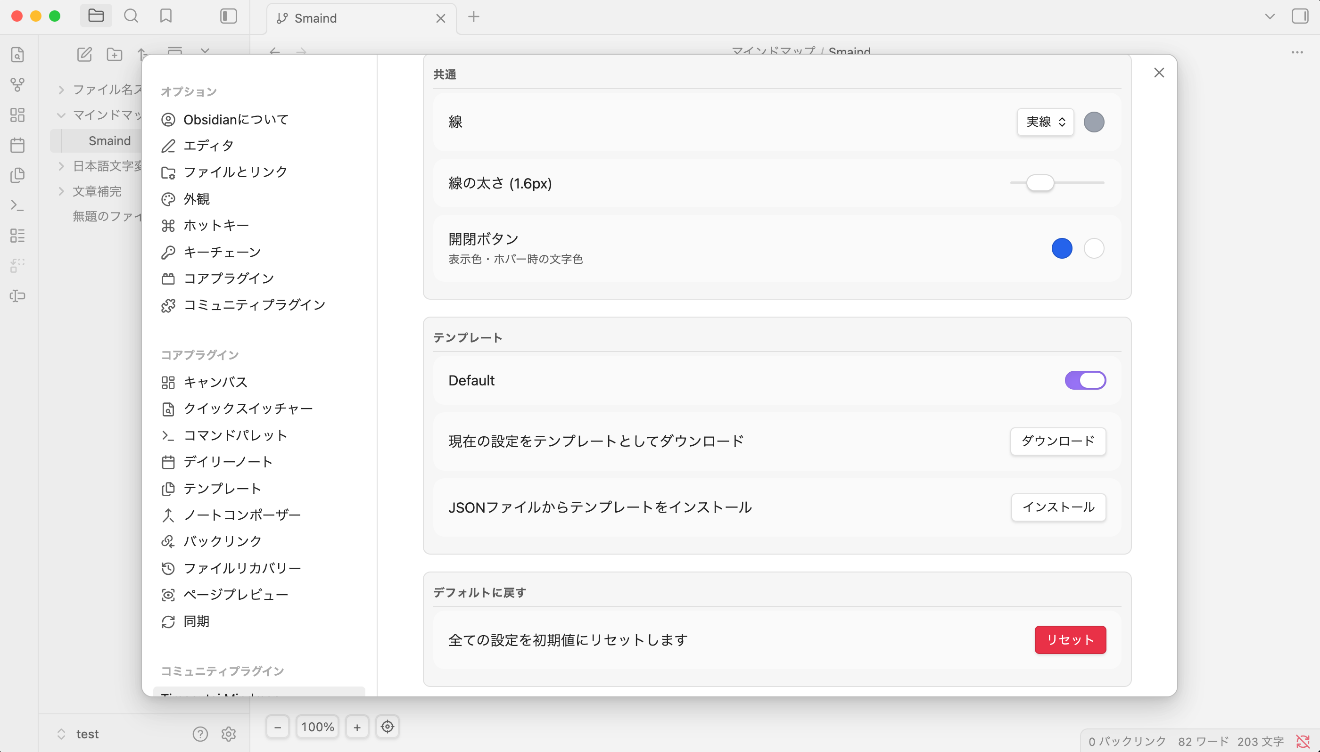Open コアプラグイン settings
The width and height of the screenshot is (1320, 752).
[258, 279]
